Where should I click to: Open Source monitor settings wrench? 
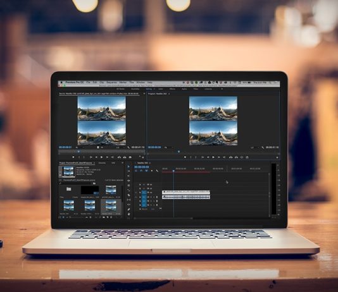(128, 148)
